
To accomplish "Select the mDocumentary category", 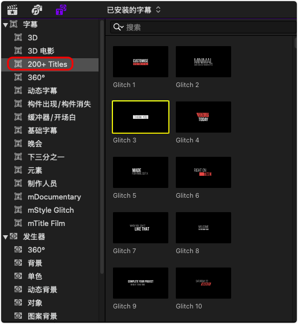I will [x=50, y=197].
